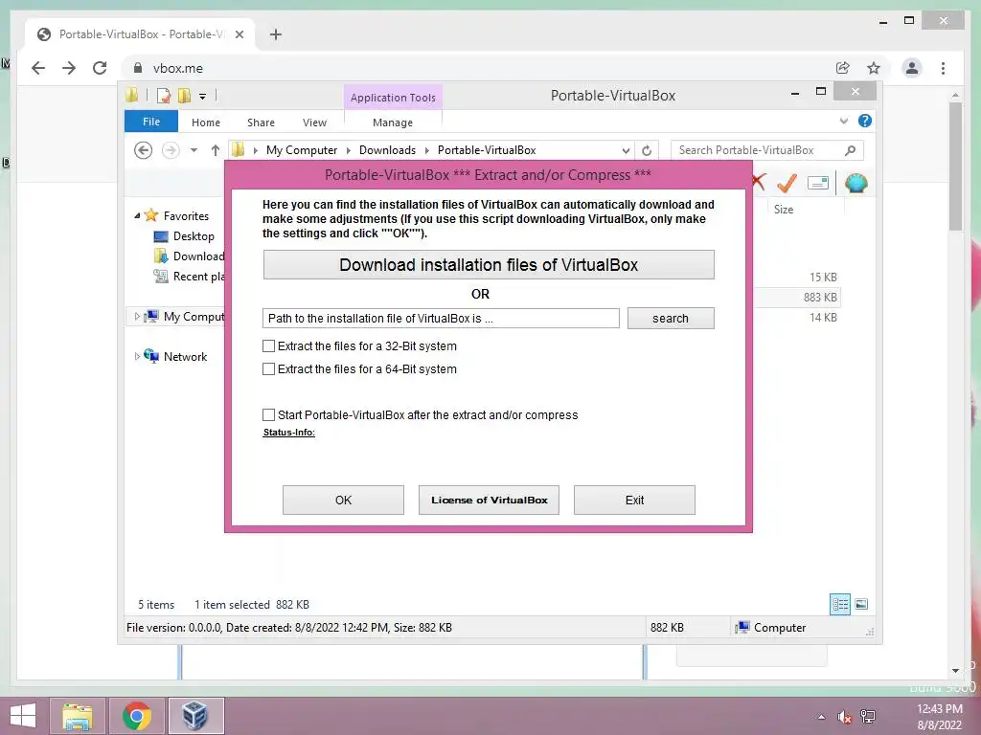
Task: Open the Share ribbon tab
Action: [x=261, y=122]
